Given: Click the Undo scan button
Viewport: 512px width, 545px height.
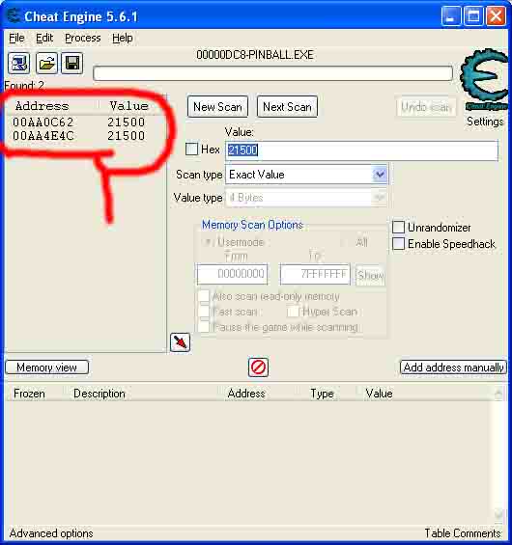Looking at the screenshot, I should point(426,107).
